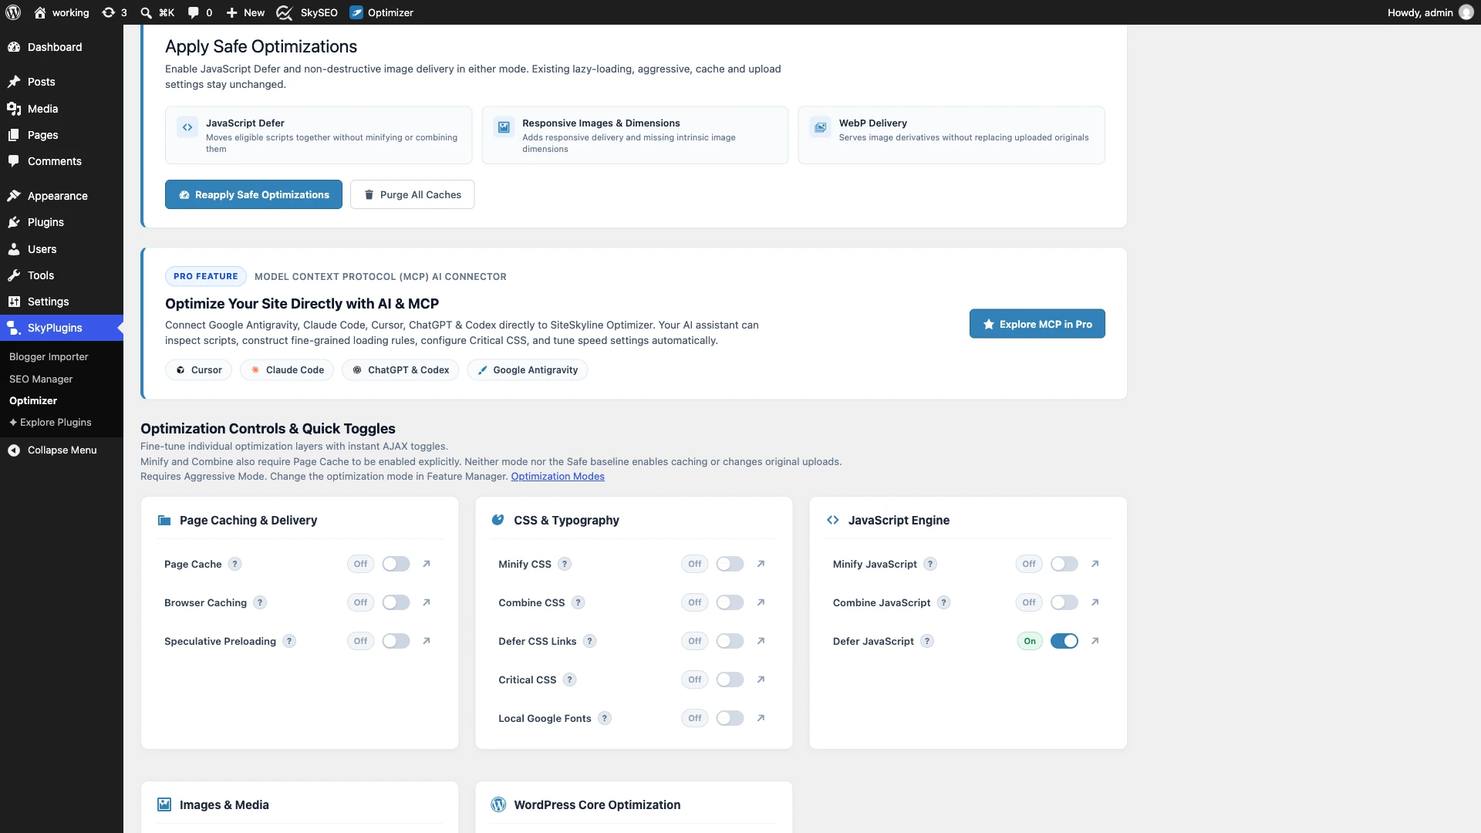Screen dimensions: 1481x833
Task: Open the Appearance menu item
Action: [62, 196]
